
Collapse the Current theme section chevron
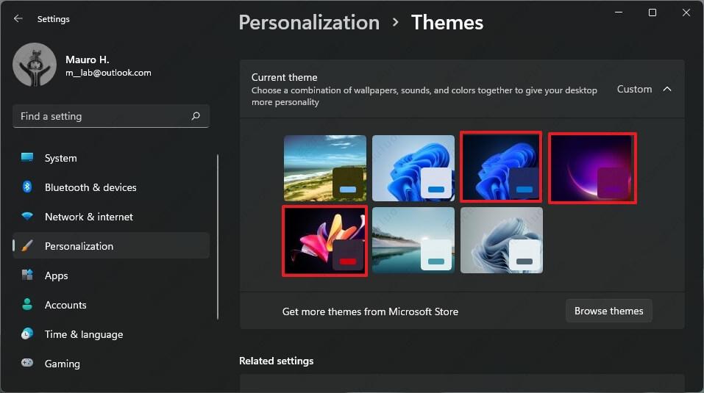point(667,89)
